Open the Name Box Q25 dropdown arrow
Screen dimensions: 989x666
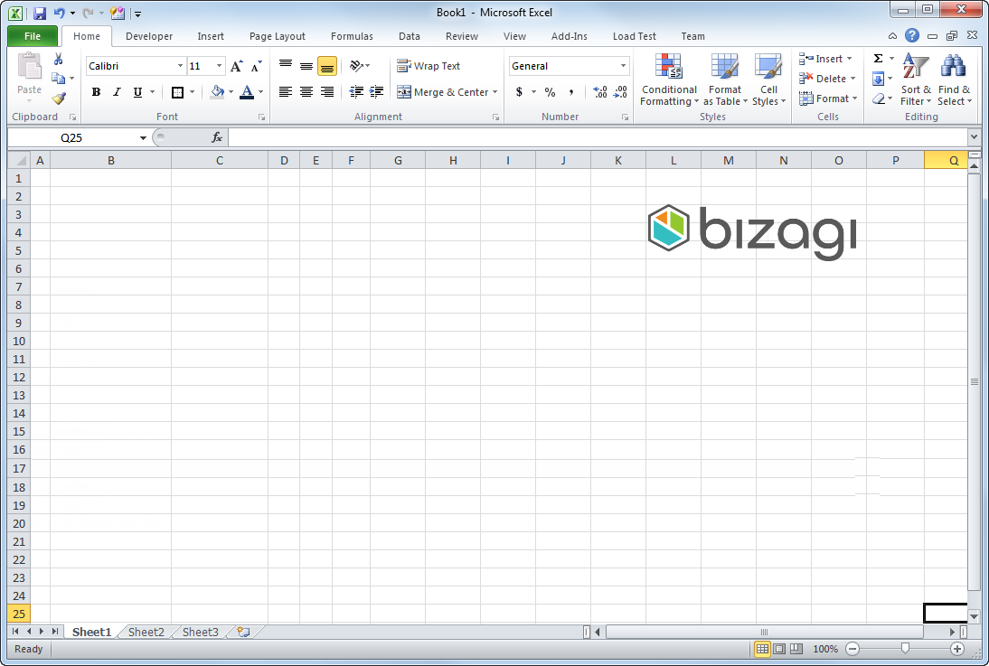click(x=143, y=138)
